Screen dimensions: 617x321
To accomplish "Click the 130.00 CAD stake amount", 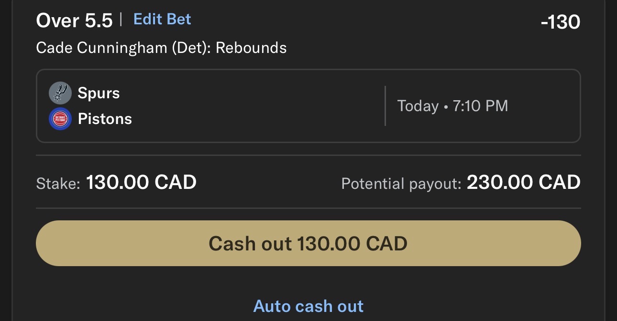I will coord(141,182).
